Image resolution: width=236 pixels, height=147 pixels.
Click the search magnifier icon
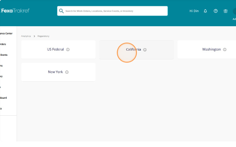point(61,11)
